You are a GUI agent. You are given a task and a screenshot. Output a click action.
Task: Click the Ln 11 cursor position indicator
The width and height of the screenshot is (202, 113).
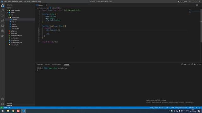pos(154,108)
